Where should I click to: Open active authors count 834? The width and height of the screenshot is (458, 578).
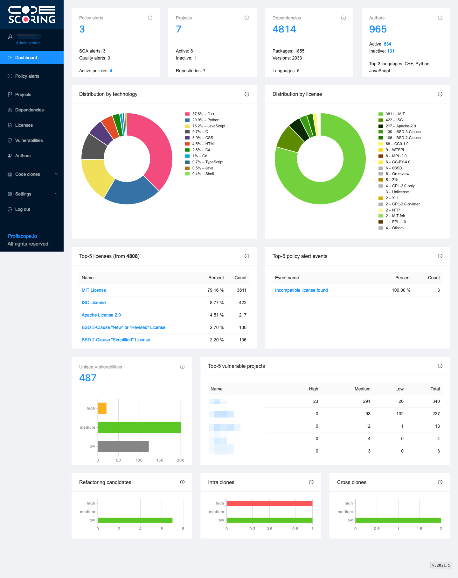tap(387, 44)
